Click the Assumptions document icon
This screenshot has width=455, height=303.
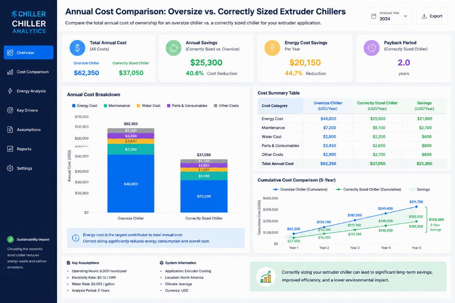click(x=10, y=130)
